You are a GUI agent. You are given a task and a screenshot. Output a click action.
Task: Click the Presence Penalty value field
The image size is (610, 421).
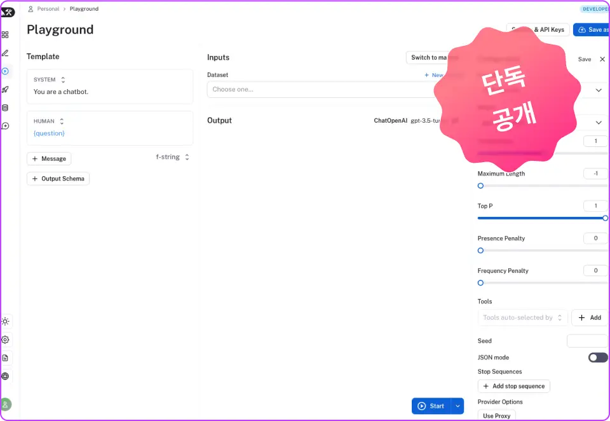tap(595, 238)
